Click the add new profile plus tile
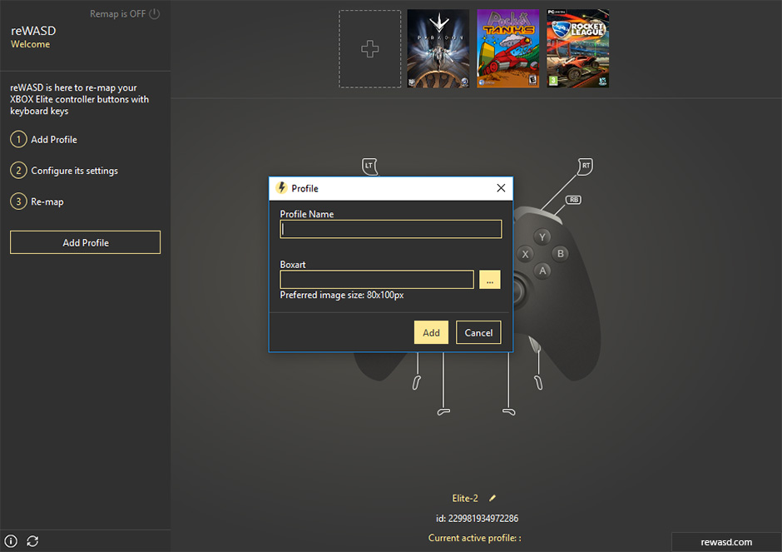 (370, 49)
